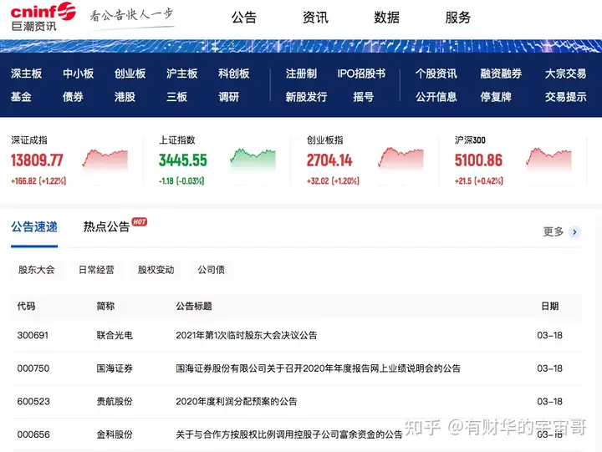Open the 服务 top menu
602x452 pixels.
(x=457, y=18)
